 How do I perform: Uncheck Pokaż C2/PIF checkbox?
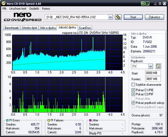[133, 94]
